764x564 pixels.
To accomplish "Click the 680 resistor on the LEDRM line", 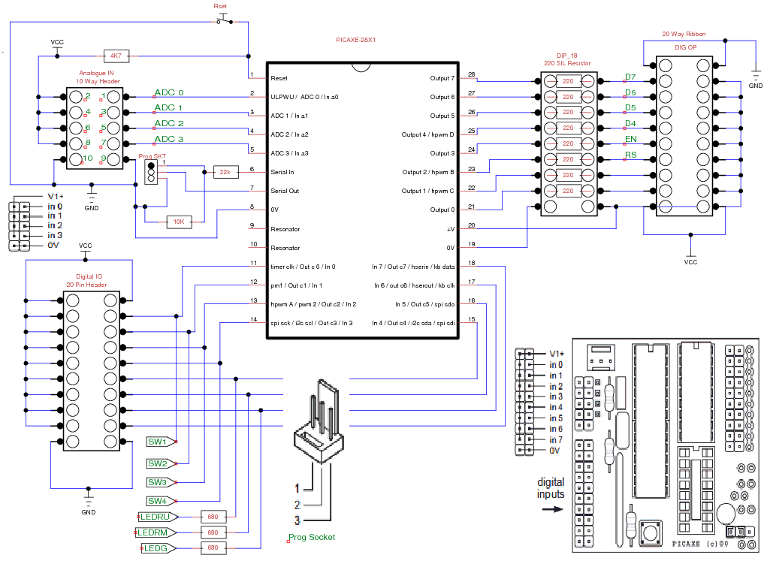I will 213,532.
